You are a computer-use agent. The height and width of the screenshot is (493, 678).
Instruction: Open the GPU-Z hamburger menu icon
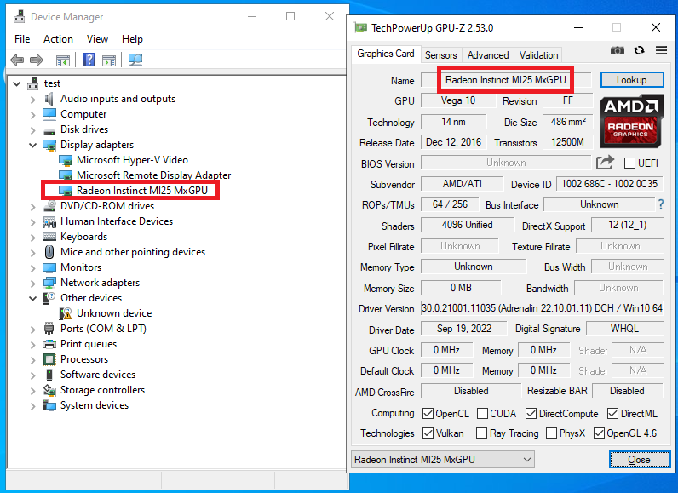pos(661,50)
